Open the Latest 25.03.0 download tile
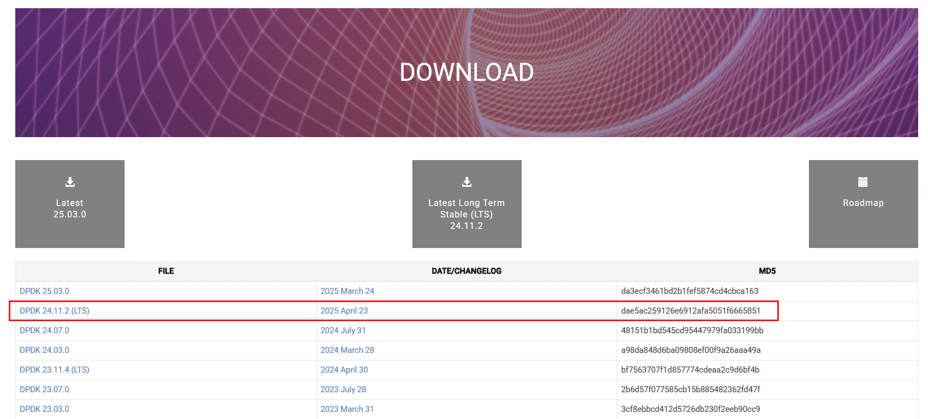928x419 pixels. pos(70,208)
